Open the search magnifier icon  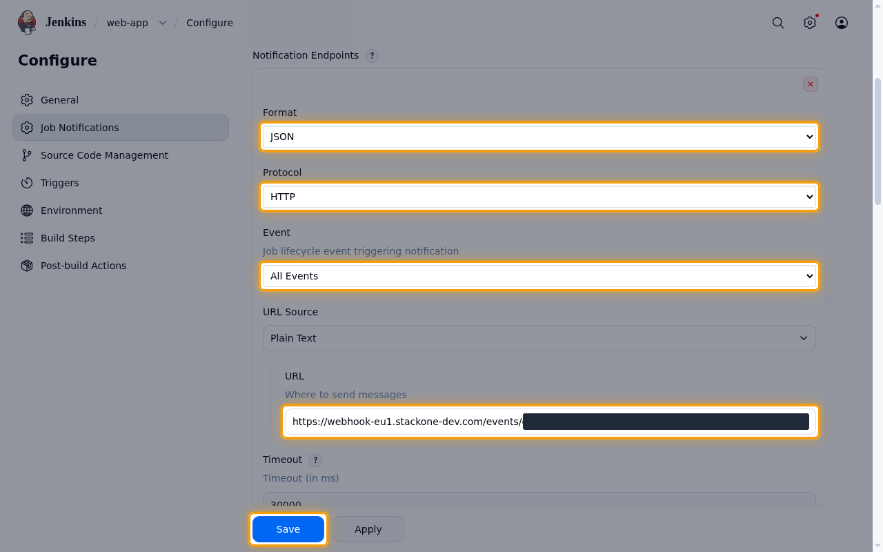[x=778, y=23]
